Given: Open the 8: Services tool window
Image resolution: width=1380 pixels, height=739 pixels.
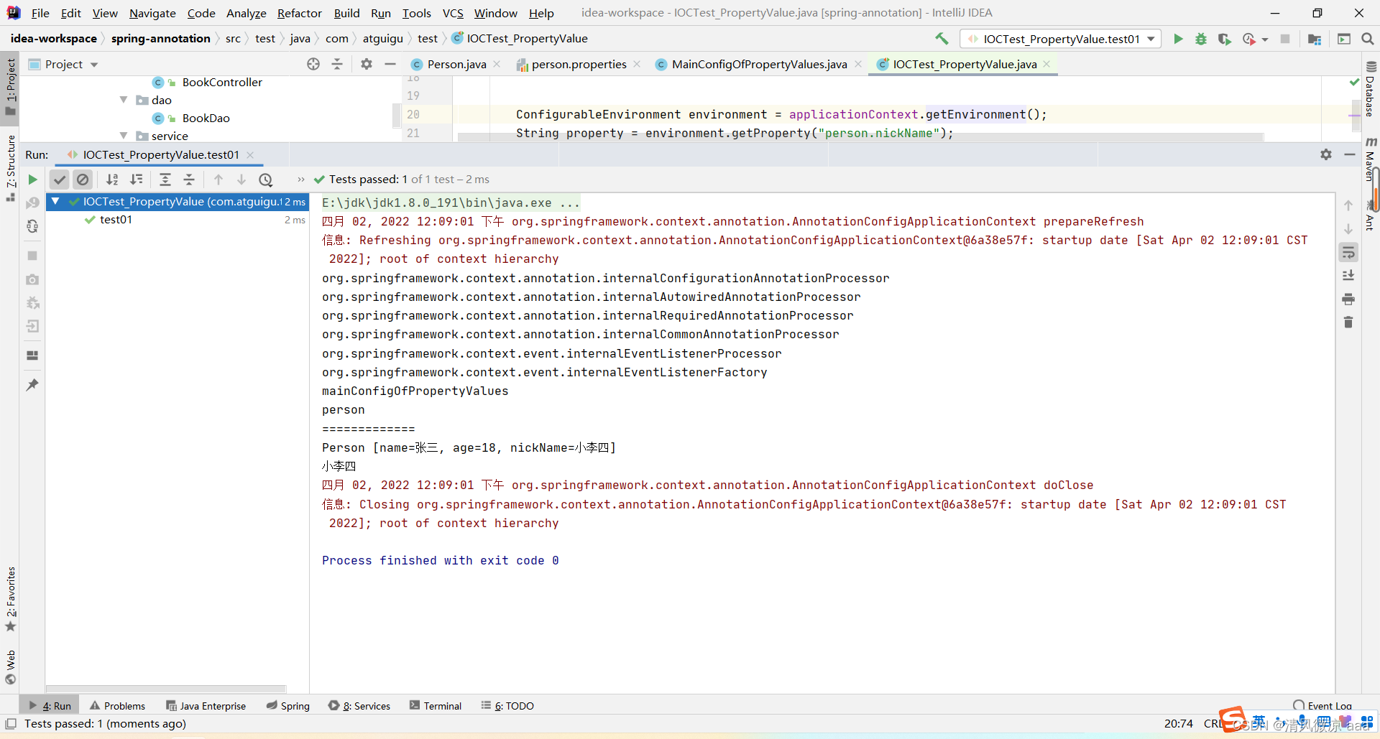Looking at the screenshot, I should pos(359,706).
